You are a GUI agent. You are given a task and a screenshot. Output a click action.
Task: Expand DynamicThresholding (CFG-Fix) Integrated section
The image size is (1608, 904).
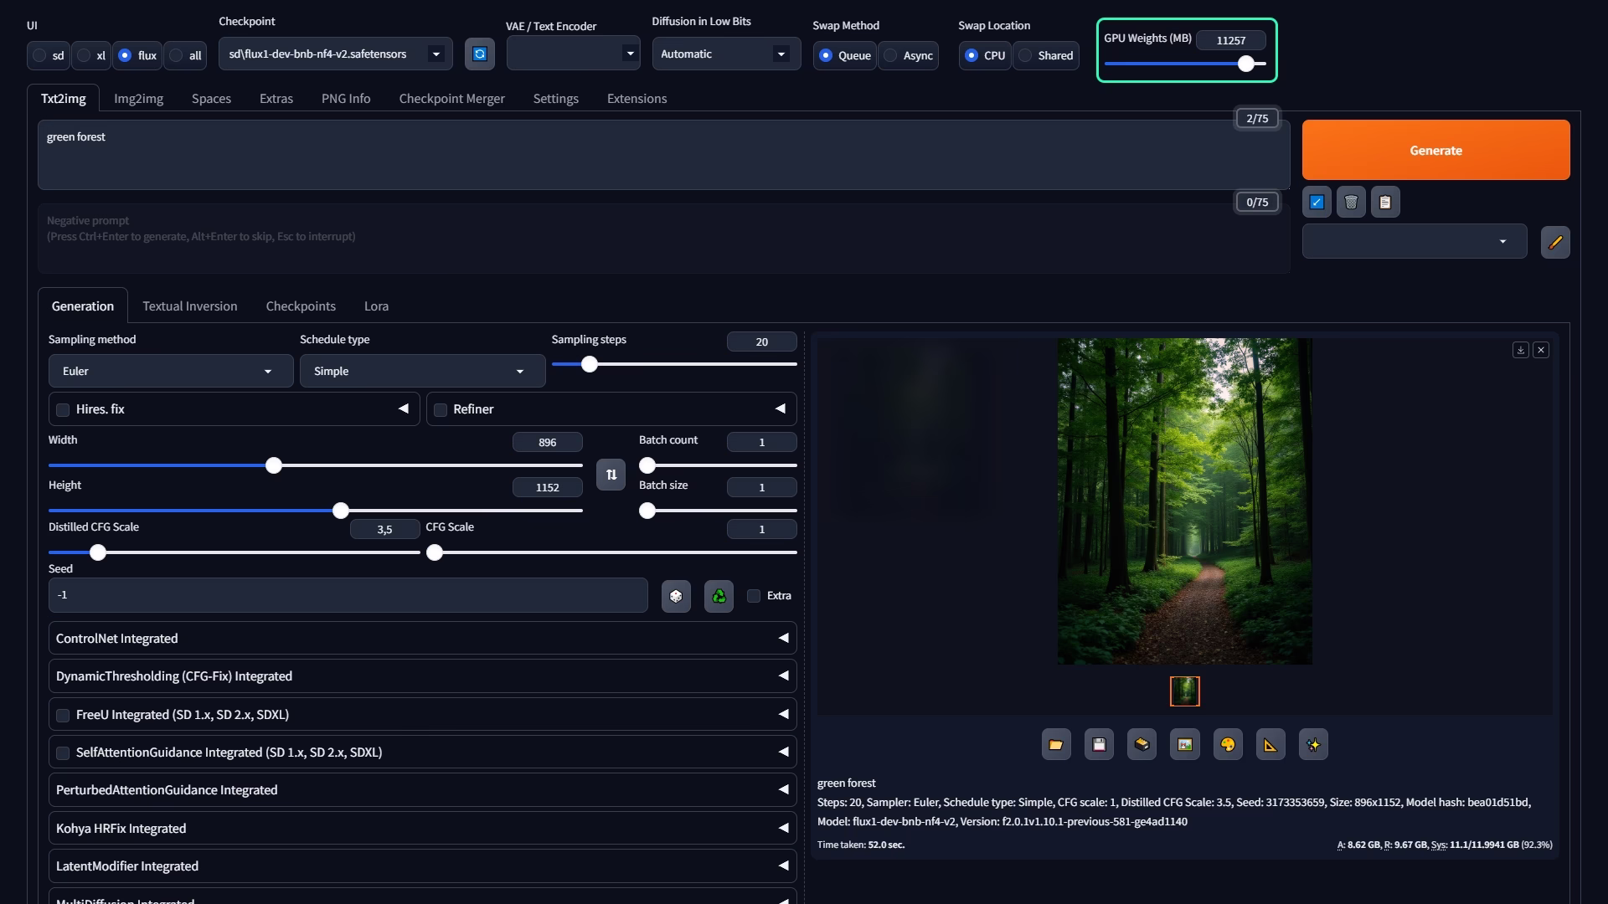422,675
